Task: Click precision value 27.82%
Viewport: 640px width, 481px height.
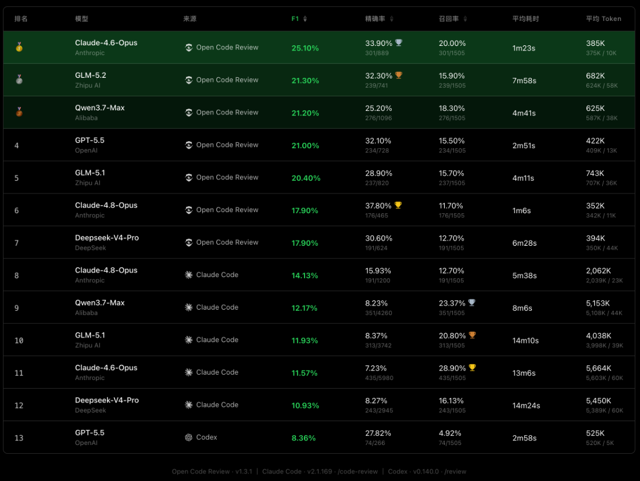Action: [378, 433]
